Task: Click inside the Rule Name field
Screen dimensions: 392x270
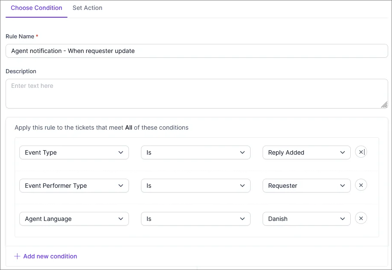Action: coord(196,51)
